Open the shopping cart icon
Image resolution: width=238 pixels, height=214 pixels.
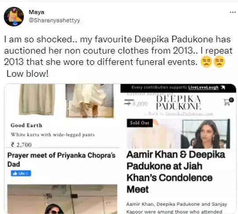pyautogui.click(x=229, y=102)
